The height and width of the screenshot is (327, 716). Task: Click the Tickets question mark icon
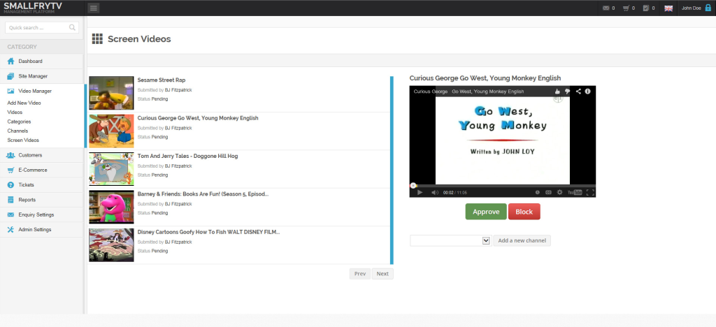[x=11, y=184]
